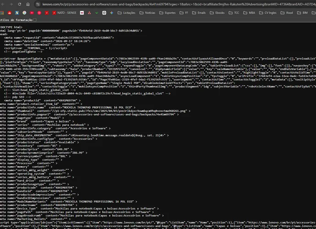Click the application/ld+json script line
Viewport: 316px width, 229px height.
(x=158, y=223)
